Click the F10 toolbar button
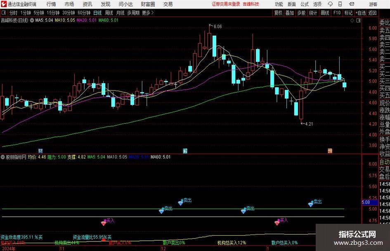The image size is (390, 251). [x=337, y=13]
